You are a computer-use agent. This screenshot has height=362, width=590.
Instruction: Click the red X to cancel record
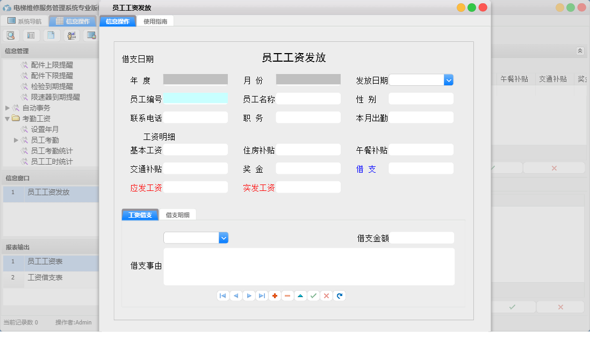pos(326,295)
